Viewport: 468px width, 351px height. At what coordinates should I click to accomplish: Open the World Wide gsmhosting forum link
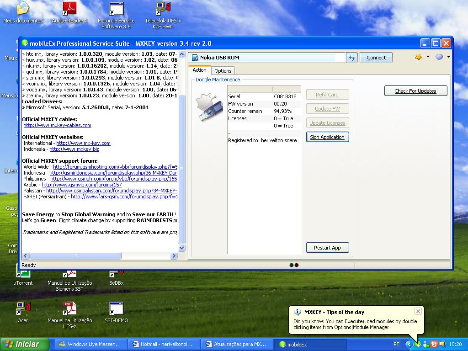tap(115, 167)
